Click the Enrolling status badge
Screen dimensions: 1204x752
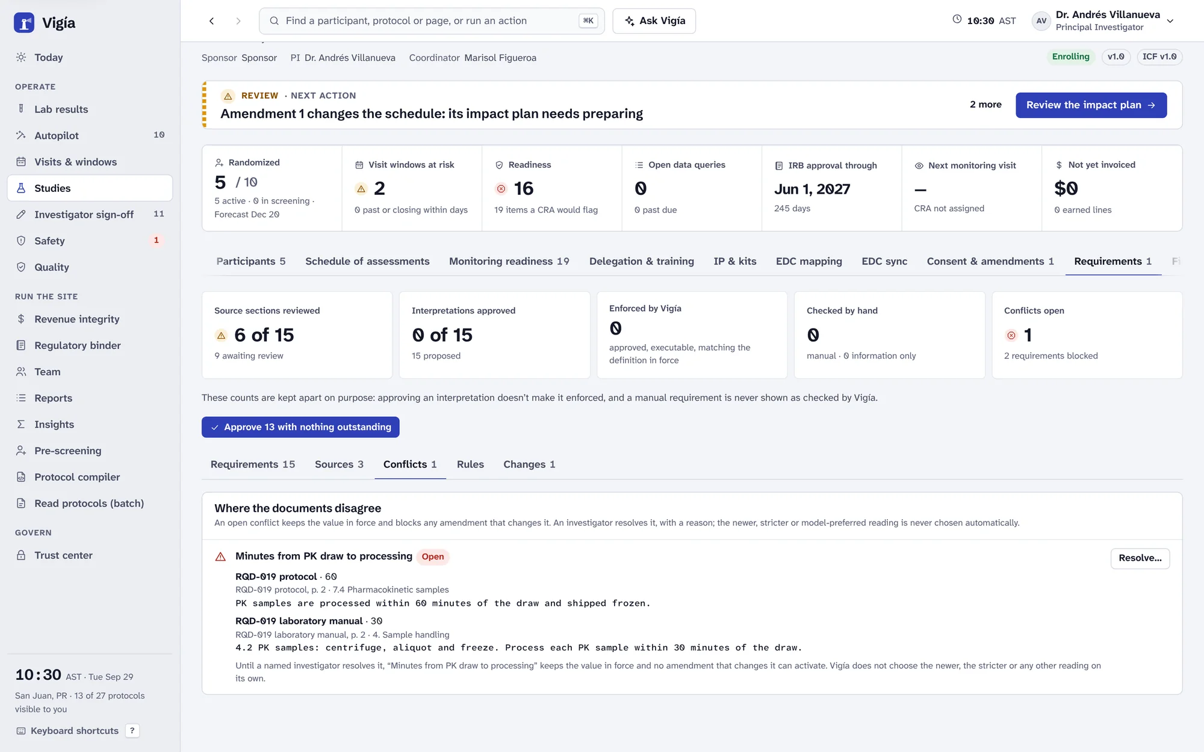(1070, 57)
